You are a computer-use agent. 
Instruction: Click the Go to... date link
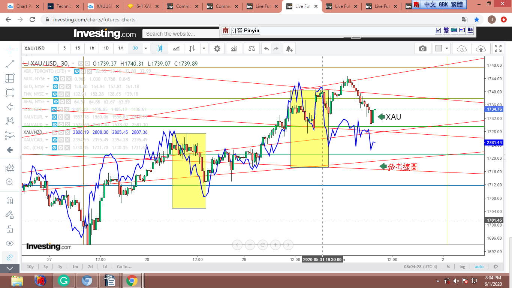tap(124, 267)
